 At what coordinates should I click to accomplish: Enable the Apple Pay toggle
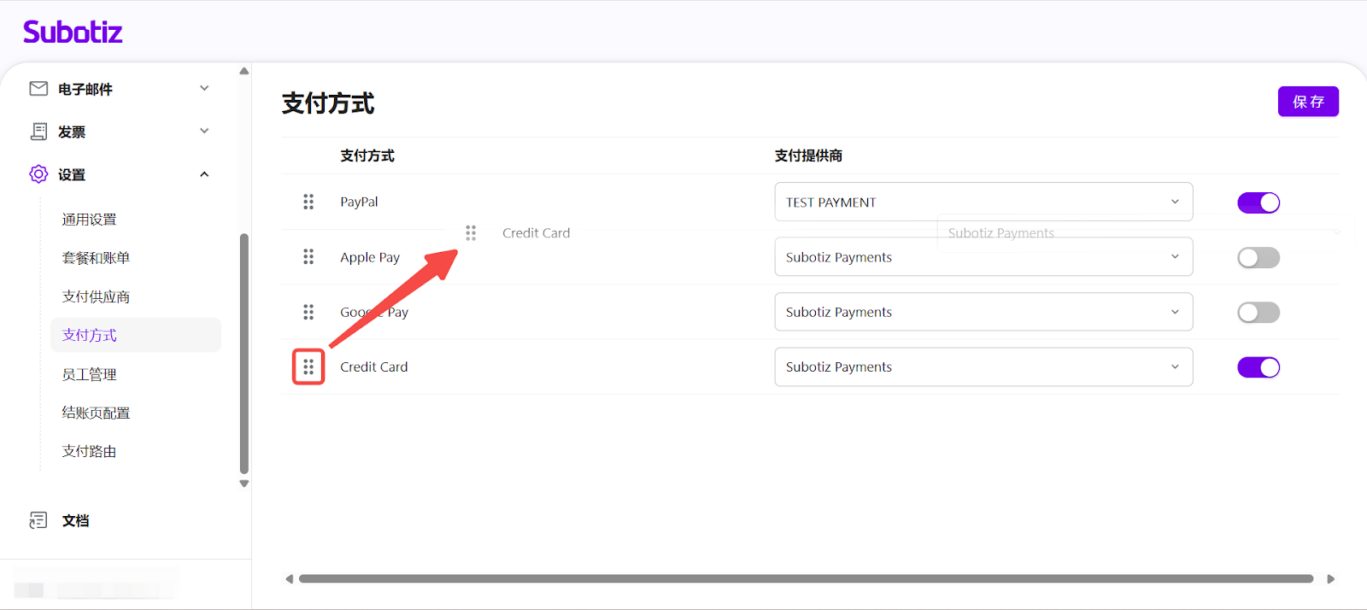point(1258,257)
